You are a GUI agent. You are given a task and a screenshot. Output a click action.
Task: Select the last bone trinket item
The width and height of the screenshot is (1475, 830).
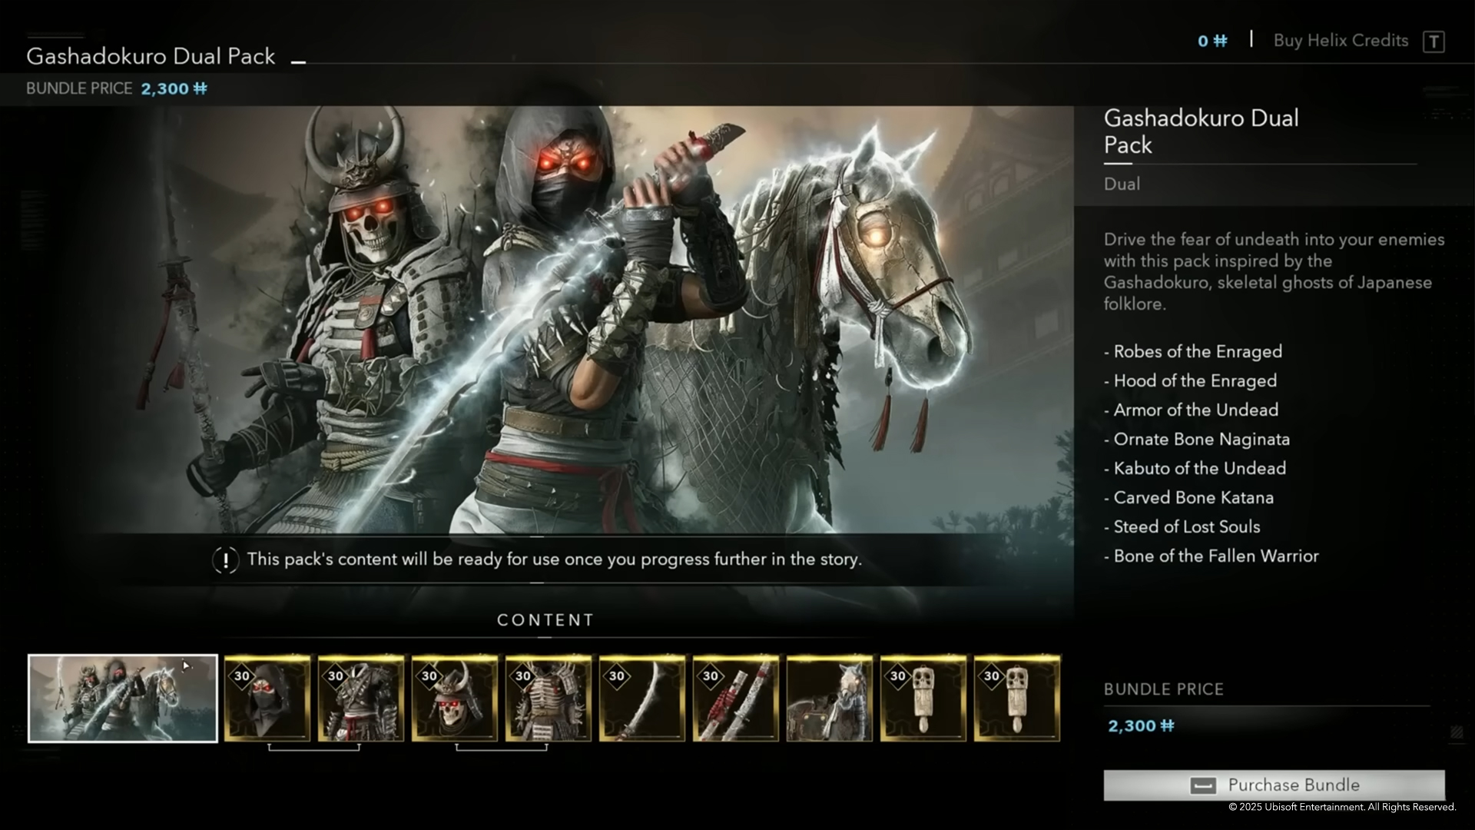tap(1017, 699)
